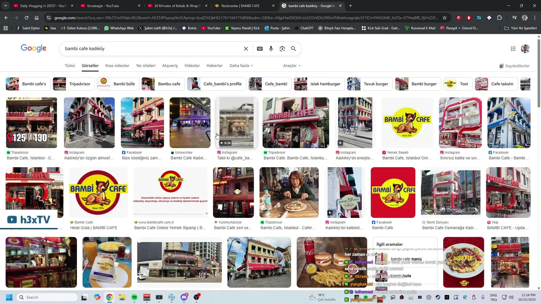Open weather widget showing 16°C
Screen dimensions: 541x304
(322, 297)
